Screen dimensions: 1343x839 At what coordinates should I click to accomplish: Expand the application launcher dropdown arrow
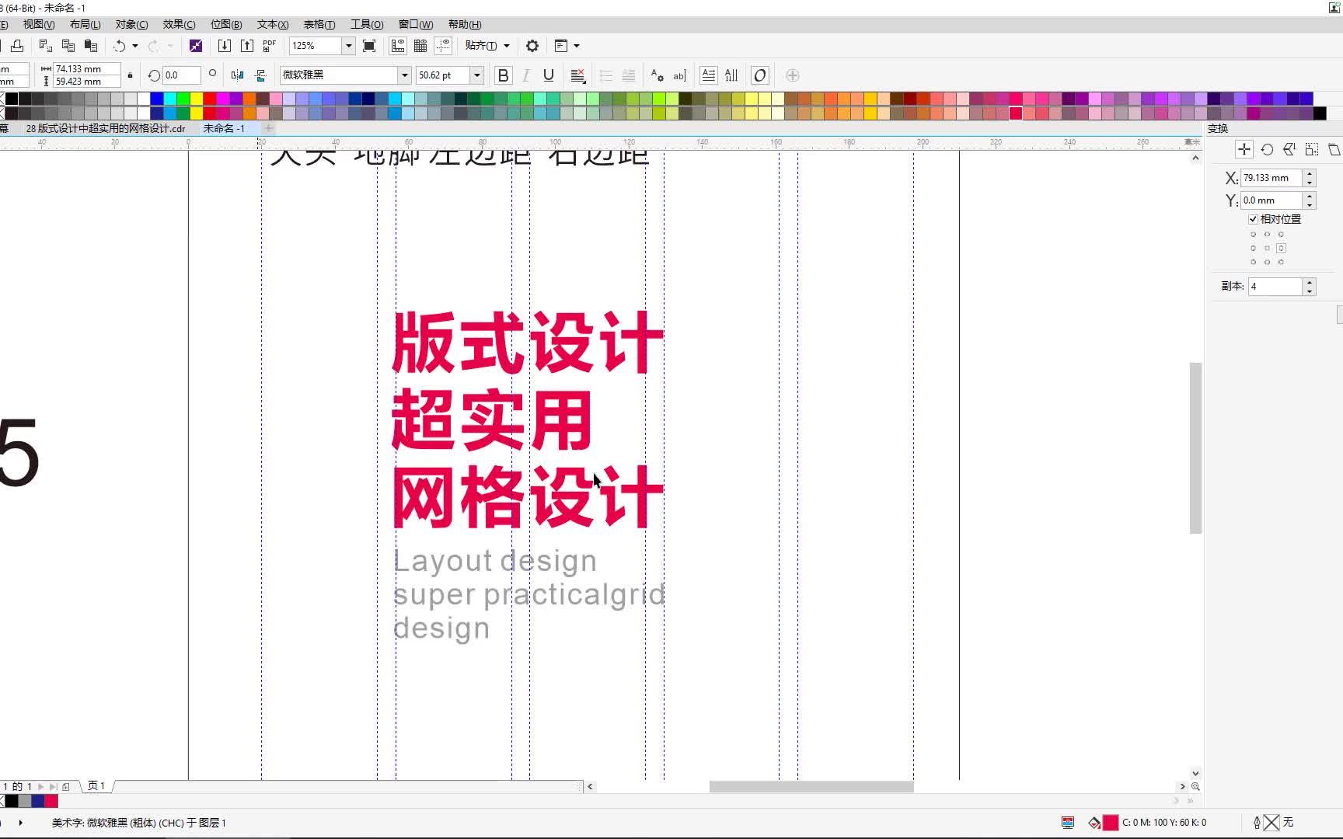(577, 46)
